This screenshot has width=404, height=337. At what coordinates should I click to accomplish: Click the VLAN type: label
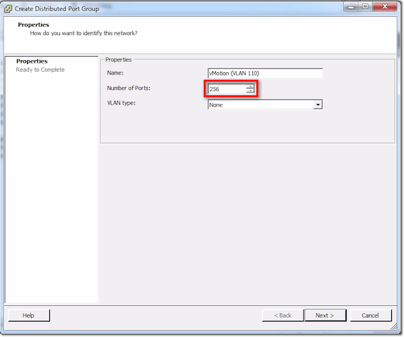point(121,103)
